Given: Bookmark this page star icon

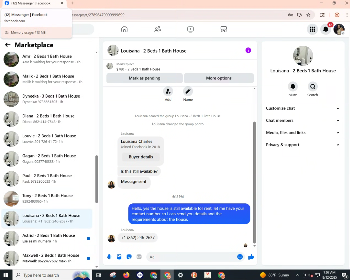Looking at the screenshot, I should pyautogui.click(x=308, y=15).
